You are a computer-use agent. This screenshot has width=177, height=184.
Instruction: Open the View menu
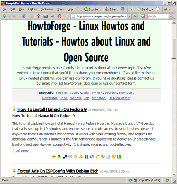pyautogui.click(x=22, y=9)
